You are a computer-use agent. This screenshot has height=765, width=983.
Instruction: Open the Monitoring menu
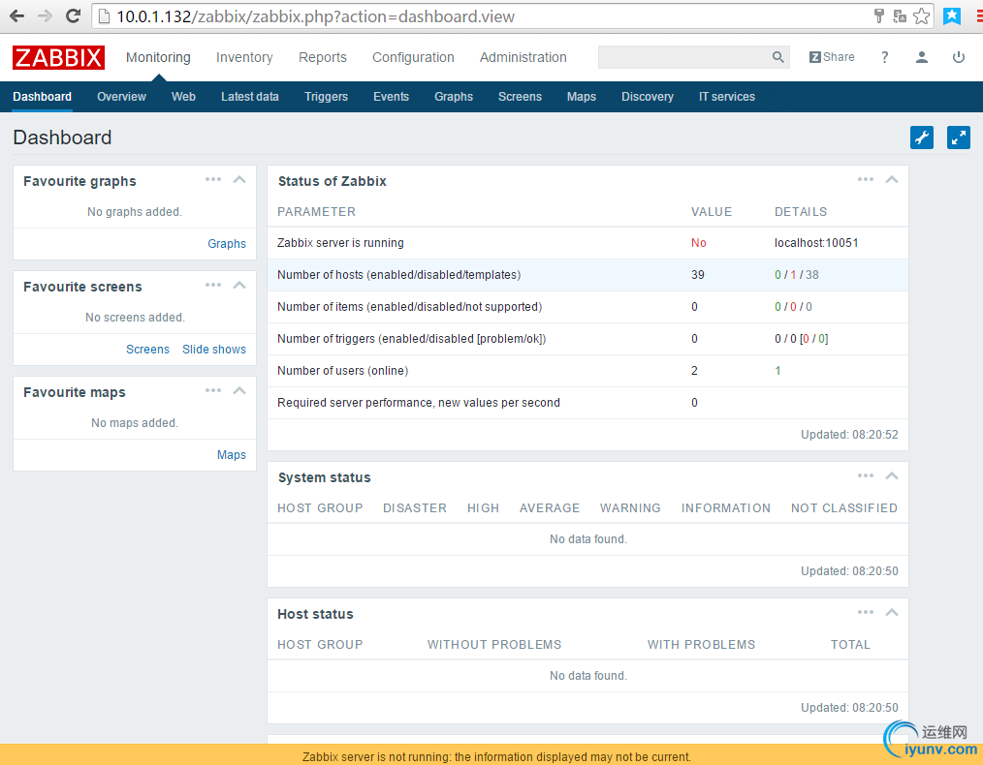click(x=158, y=57)
